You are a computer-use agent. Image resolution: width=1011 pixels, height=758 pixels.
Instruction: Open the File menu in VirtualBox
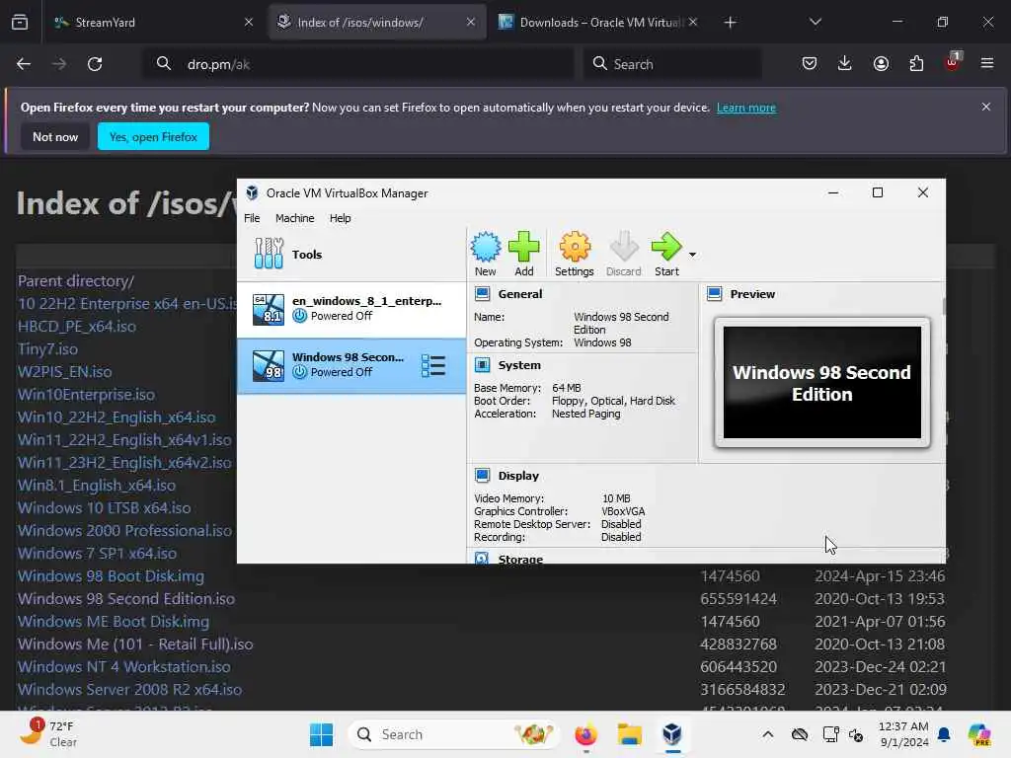[252, 218]
